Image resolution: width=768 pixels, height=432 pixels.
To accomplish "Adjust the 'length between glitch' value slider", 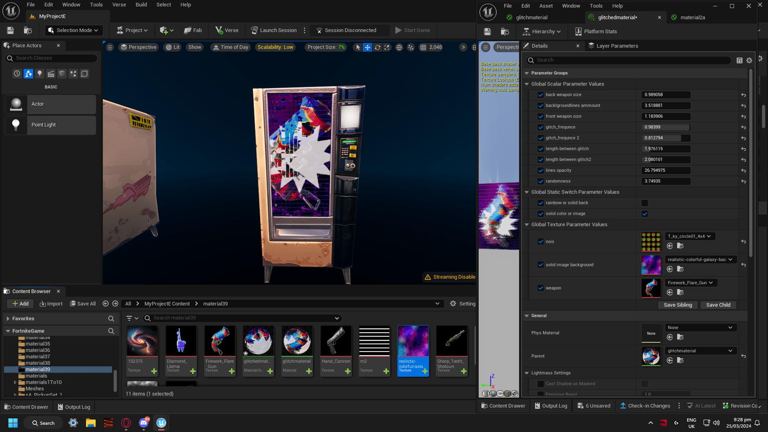I will point(666,149).
